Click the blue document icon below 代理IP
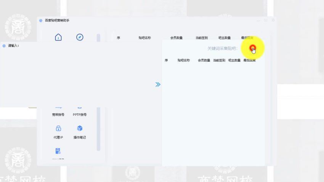The width and height of the screenshot is (324, 182). coord(58,151)
